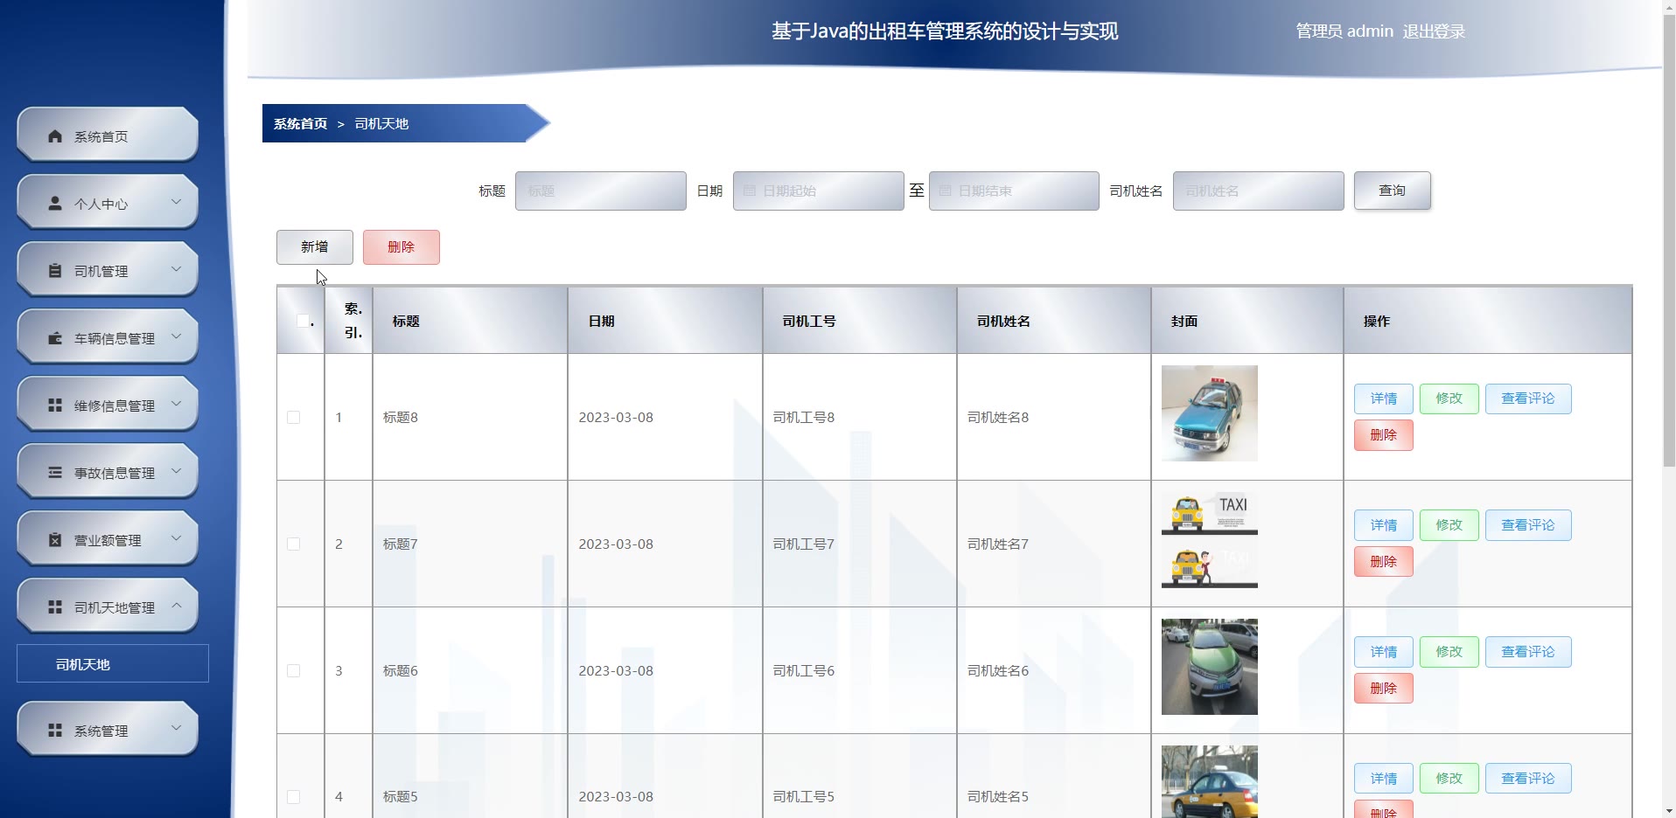Click the 日期起始 date input
The height and width of the screenshot is (818, 1676).
(x=819, y=191)
